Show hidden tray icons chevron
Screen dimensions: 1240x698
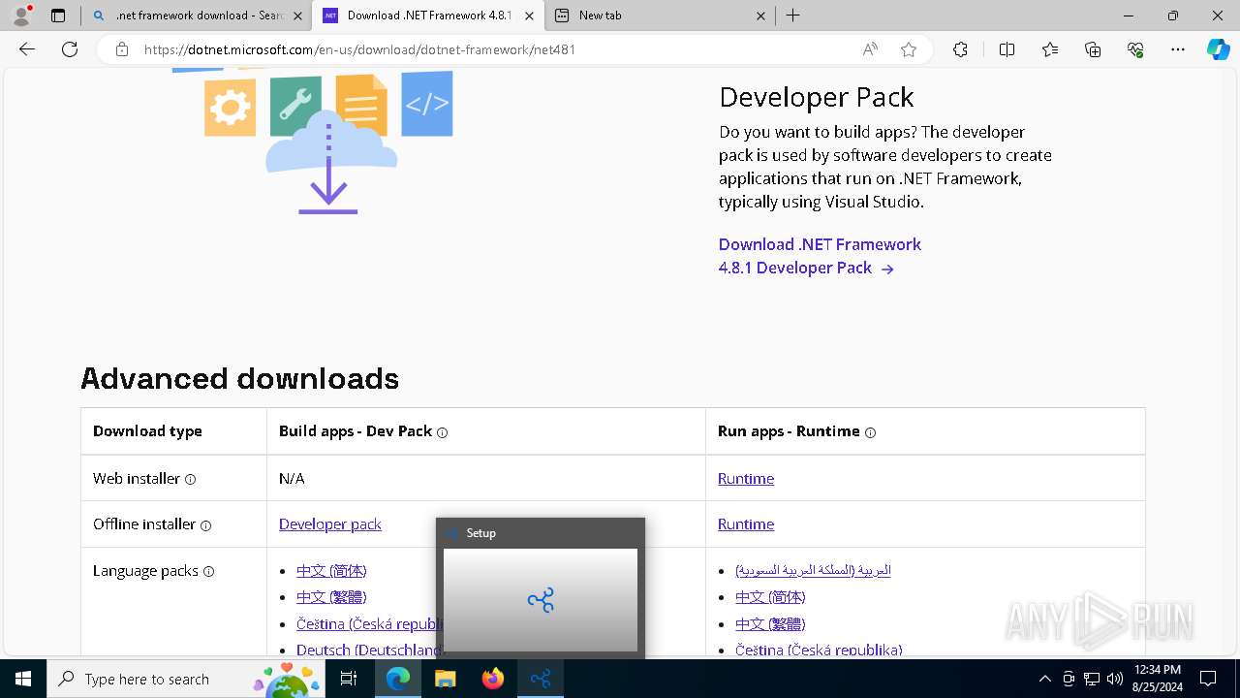click(x=1044, y=679)
